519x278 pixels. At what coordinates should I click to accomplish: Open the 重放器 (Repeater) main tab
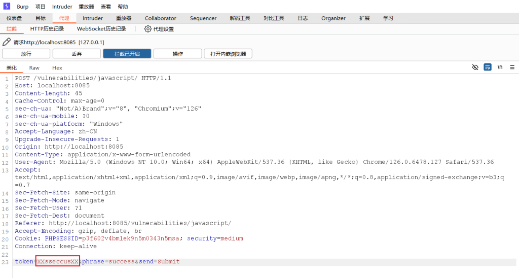[124, 18]
